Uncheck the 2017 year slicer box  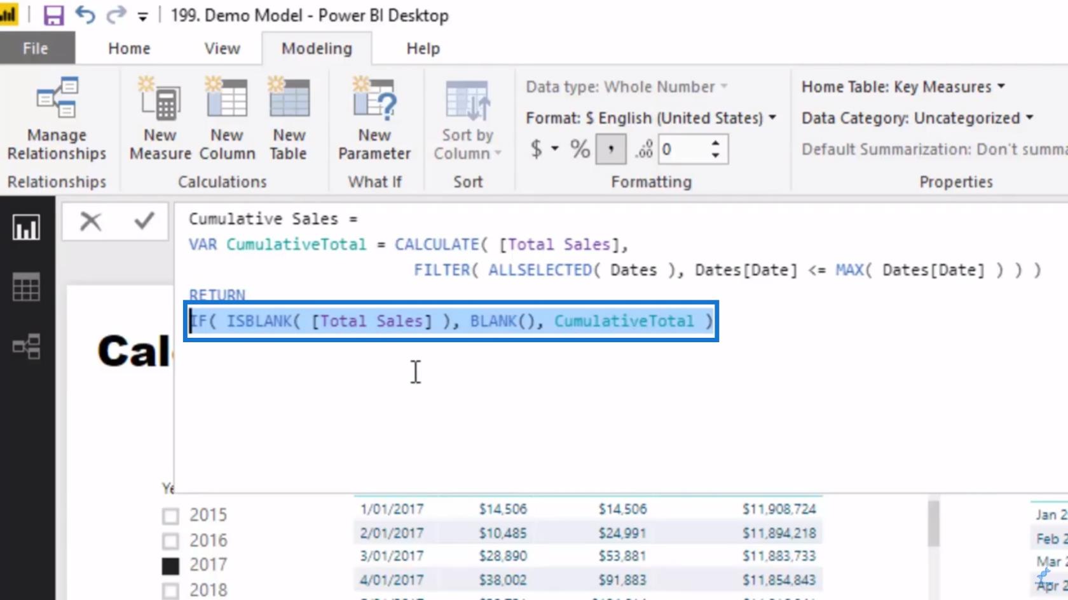pyautogui.click(x=170, y=565)
